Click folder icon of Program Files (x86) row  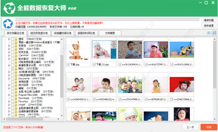(16, 95)
